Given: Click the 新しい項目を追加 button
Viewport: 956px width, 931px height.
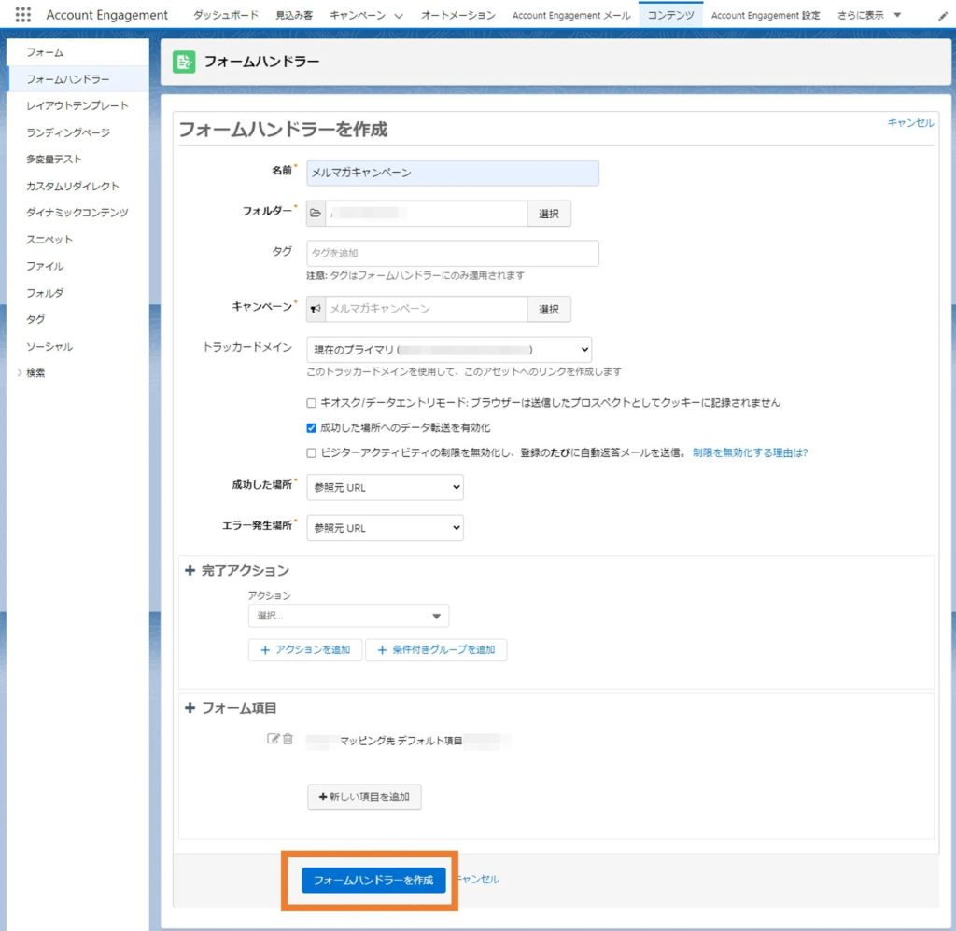Looking at the screenshot, I should coord(365,797).
